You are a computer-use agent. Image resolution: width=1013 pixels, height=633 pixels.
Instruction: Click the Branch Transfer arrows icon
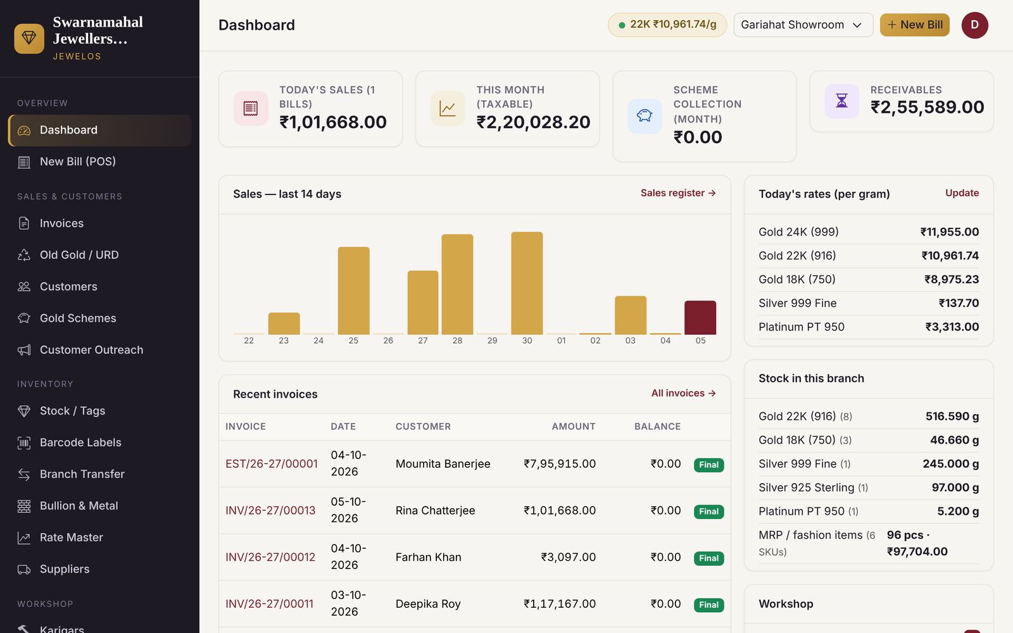(x=24, y=474)
